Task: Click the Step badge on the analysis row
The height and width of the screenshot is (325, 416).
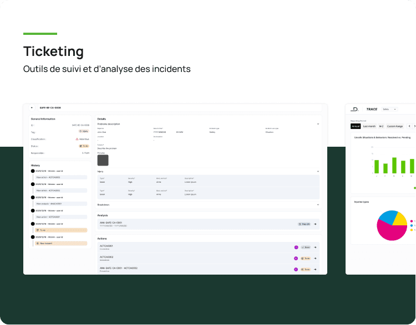Action: coord(304,224)
